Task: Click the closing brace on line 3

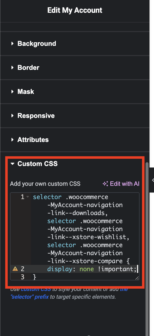Action: 35,277
